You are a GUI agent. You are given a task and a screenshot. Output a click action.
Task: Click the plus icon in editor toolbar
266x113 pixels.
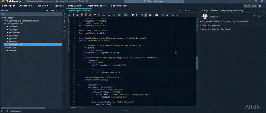tap(73, 15)
